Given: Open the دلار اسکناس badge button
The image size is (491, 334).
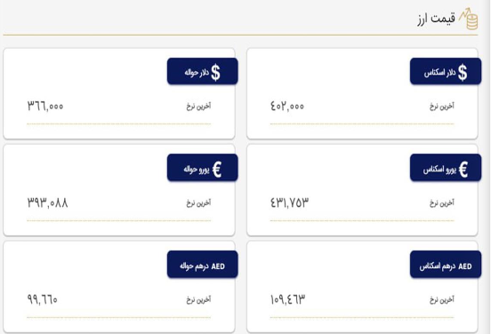Looking at the screenshot, I should (446, 71).
